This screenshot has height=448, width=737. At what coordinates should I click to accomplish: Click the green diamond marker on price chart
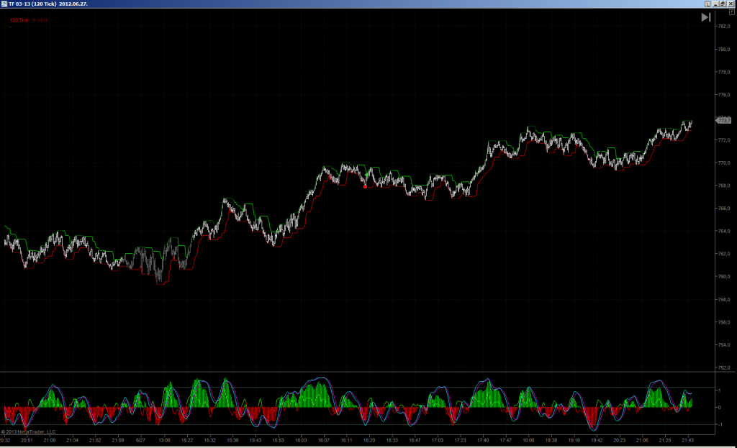pyautogui.click(x=366, y=175)
